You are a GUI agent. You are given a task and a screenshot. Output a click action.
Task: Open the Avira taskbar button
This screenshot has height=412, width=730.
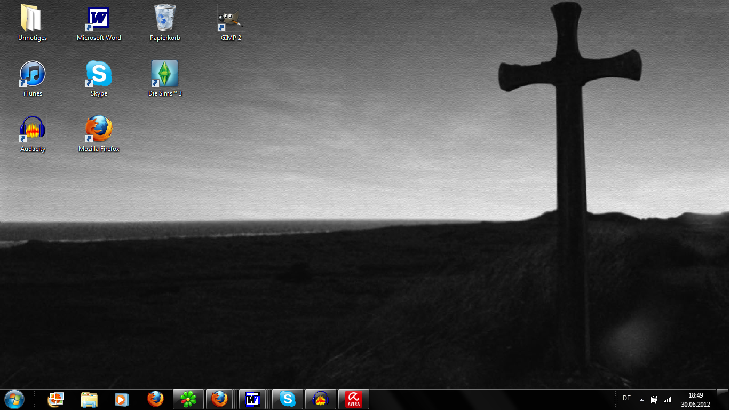(354, 399)
